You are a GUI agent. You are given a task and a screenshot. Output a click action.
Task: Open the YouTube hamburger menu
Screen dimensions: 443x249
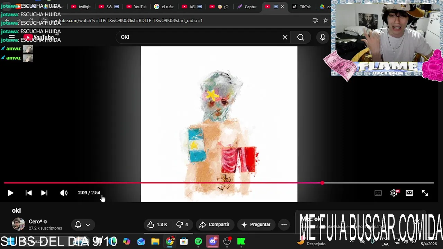[11, 37]
